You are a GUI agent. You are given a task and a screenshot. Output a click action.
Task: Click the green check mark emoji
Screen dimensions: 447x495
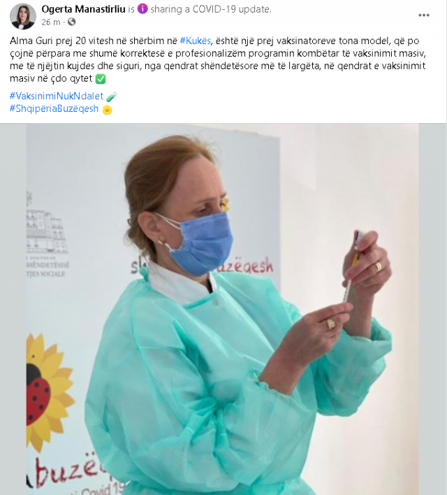click(101, 78)
